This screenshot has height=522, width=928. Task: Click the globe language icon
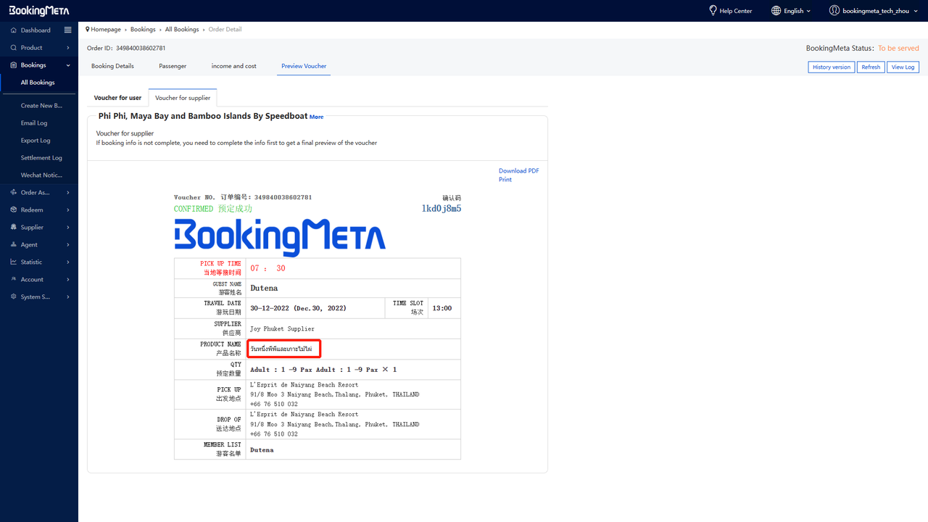coord(776,11)
